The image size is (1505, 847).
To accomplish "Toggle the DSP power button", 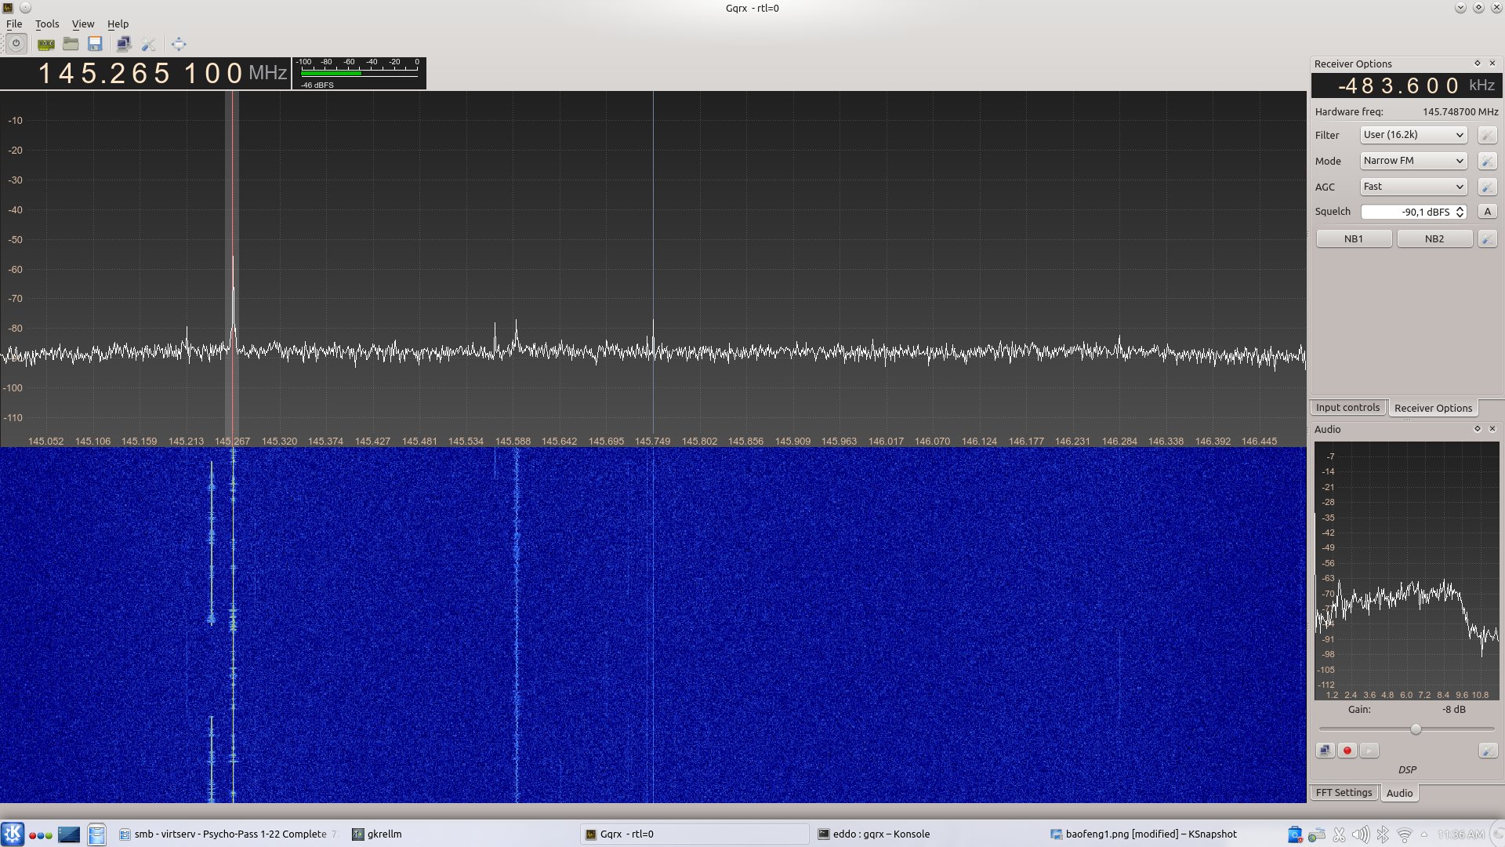I will 16,44.
